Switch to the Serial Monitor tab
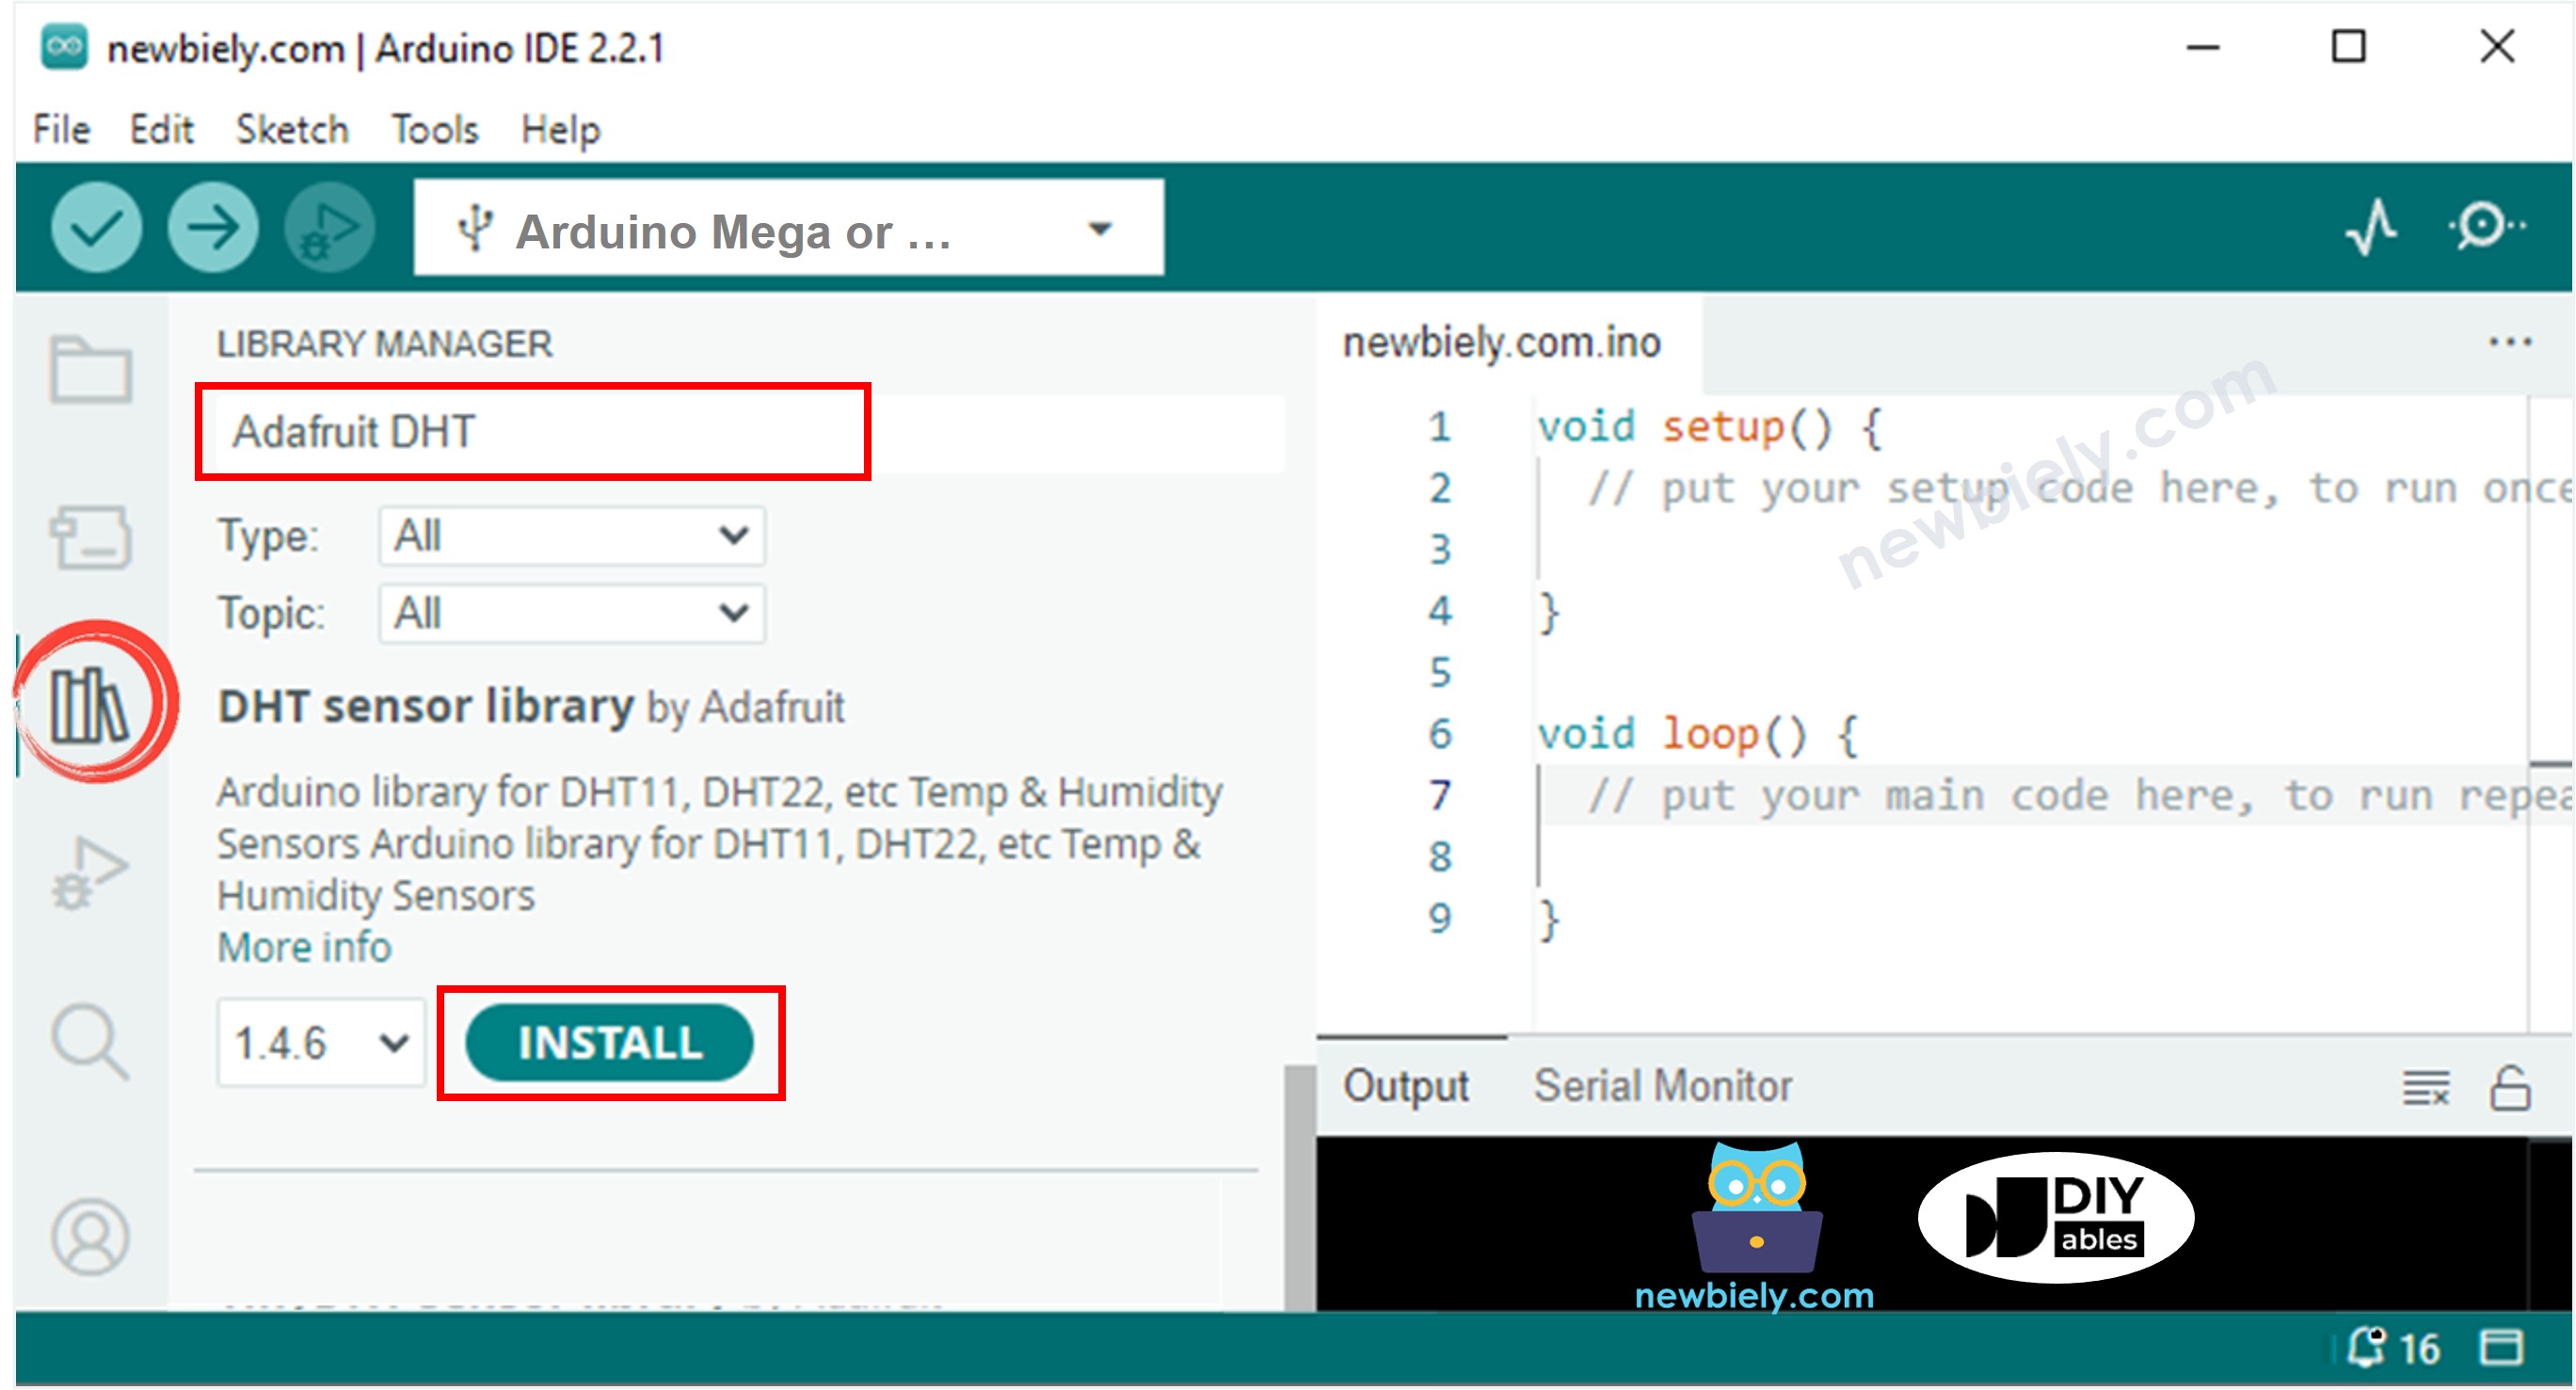 pyautogui.click(x=1663, y=1085)
